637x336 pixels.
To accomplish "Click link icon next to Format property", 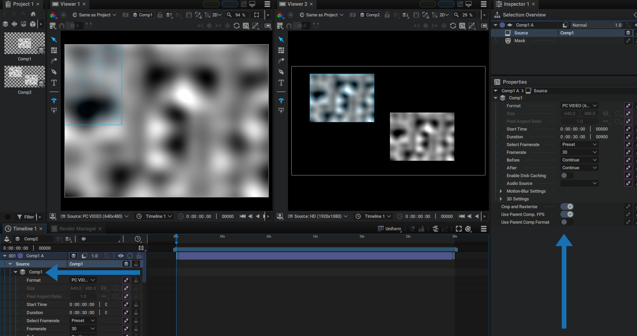I will 628,106.
